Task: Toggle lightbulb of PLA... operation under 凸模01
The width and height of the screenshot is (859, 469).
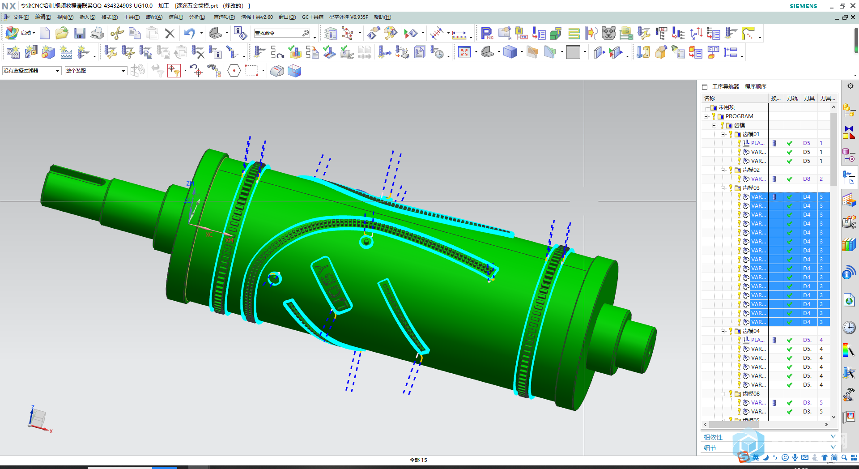Action: point(739,143)
